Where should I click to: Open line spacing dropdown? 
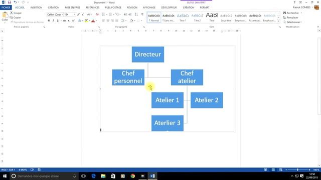123,20
